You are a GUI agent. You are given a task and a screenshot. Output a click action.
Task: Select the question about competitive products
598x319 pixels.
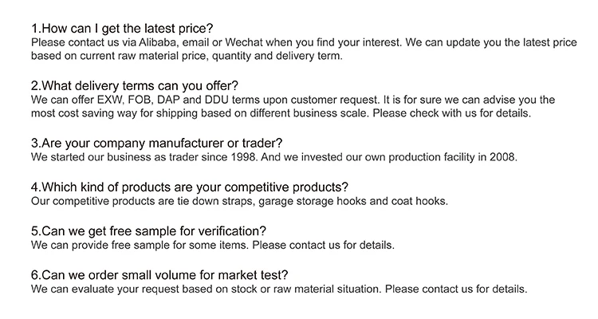(190, 187)
